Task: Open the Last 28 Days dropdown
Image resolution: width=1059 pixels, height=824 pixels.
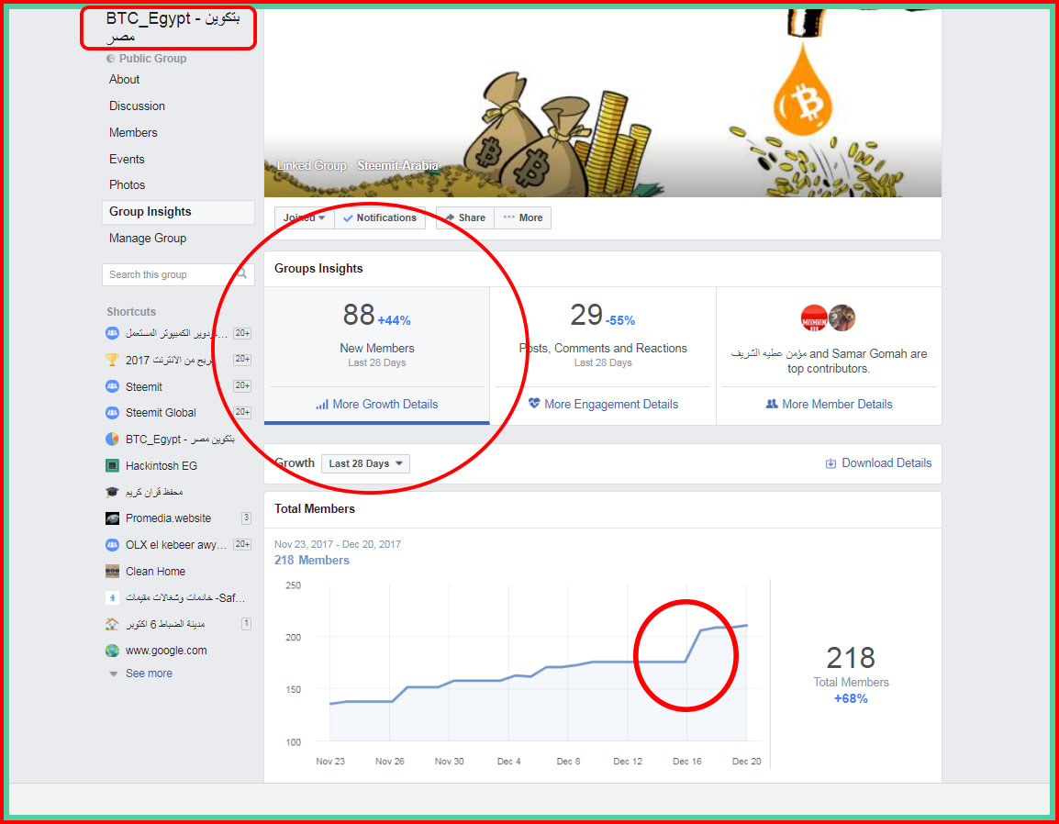Action: tap(365, 463)
